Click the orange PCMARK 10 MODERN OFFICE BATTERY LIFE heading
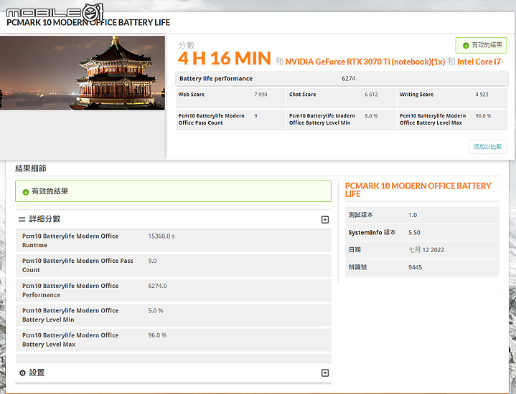The image size is (516, 394). pyautogui.click(x=418, y=190)
